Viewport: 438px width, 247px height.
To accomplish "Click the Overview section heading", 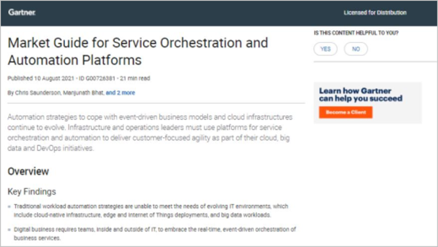I will coord(28,172).
